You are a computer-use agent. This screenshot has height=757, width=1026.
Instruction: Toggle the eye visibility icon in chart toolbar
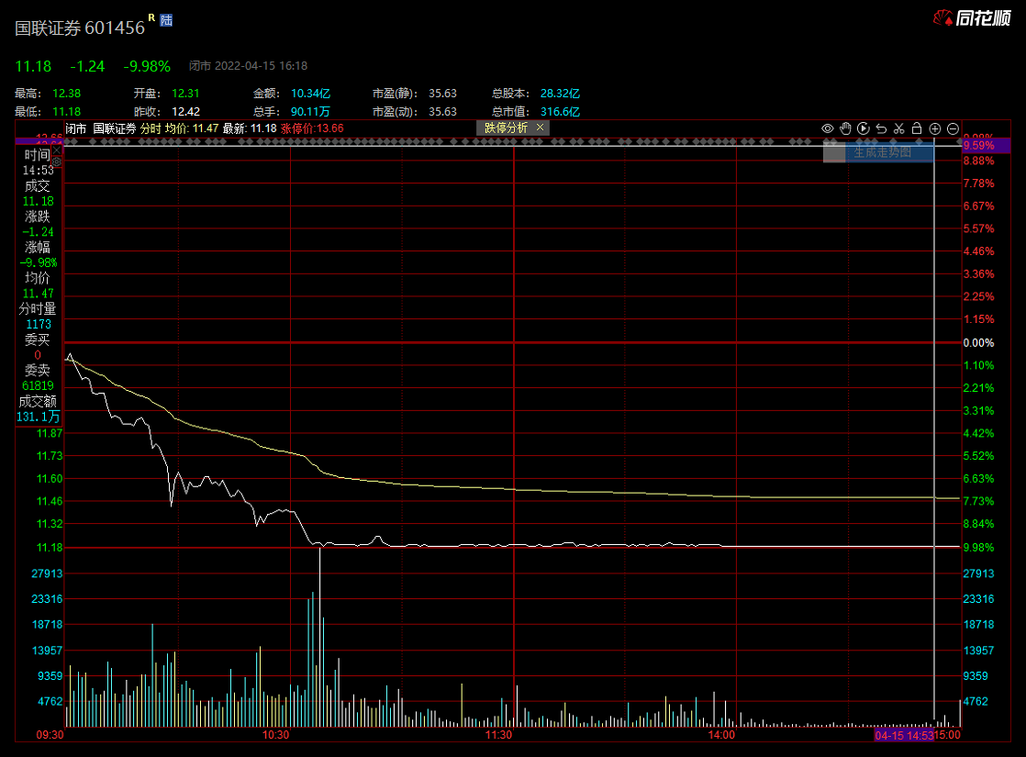click(828, 128)
